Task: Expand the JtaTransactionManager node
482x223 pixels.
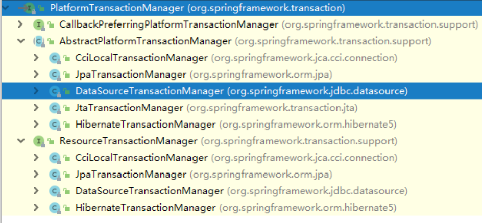Action: (36, 108)
